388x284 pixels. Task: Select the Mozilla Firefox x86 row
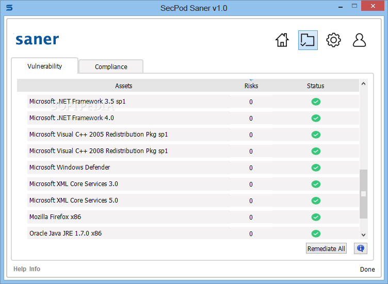coord(193,218)
